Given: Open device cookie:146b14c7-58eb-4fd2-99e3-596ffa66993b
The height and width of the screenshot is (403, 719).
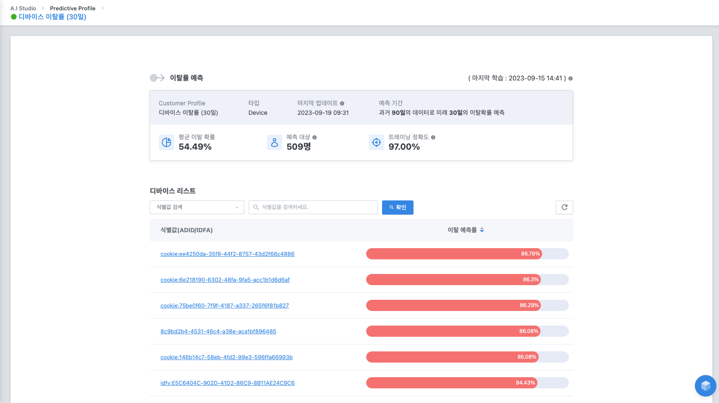Looking at the screenshot, I should (x=227, y=357).
